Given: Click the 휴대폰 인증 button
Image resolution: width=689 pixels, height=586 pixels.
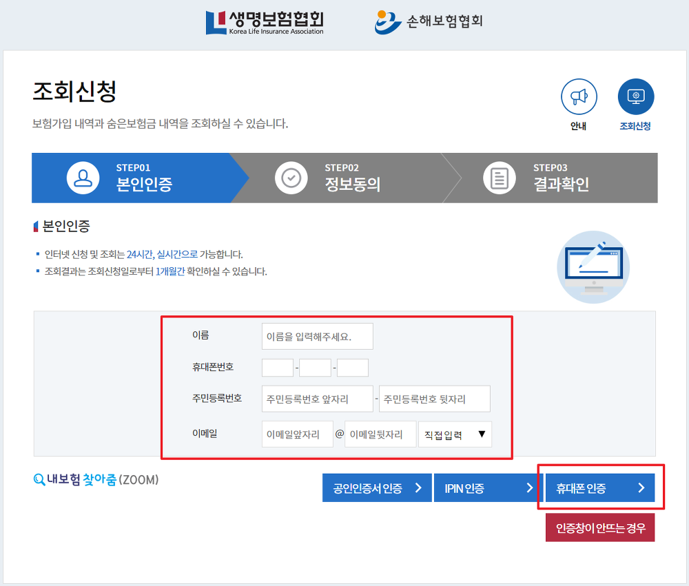Looking at the screenshot, I should (x=600, y=488).
